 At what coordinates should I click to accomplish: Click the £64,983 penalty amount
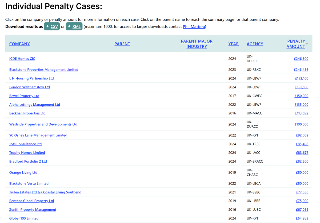(x=302, y=218)
